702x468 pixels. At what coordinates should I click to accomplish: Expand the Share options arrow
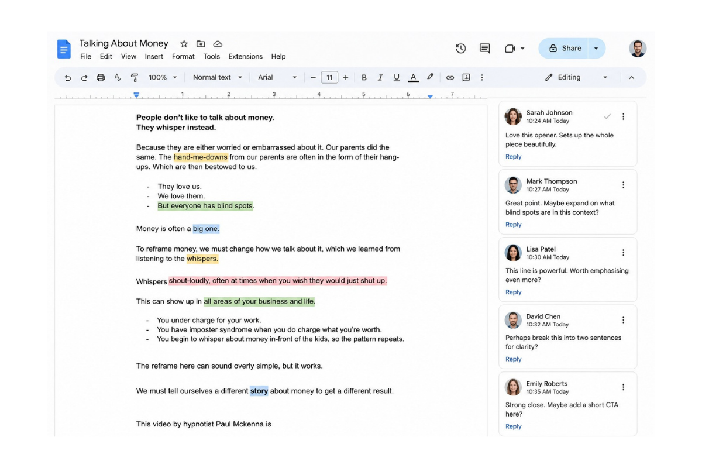click(x=596, y=49)
